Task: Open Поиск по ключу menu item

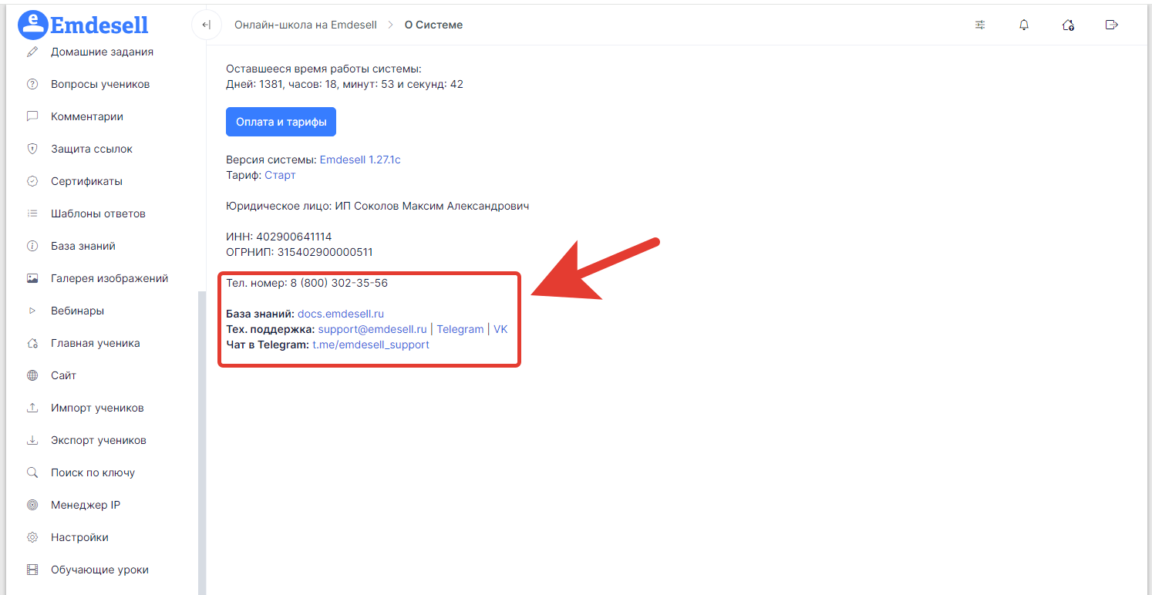Action: point(93,473)
